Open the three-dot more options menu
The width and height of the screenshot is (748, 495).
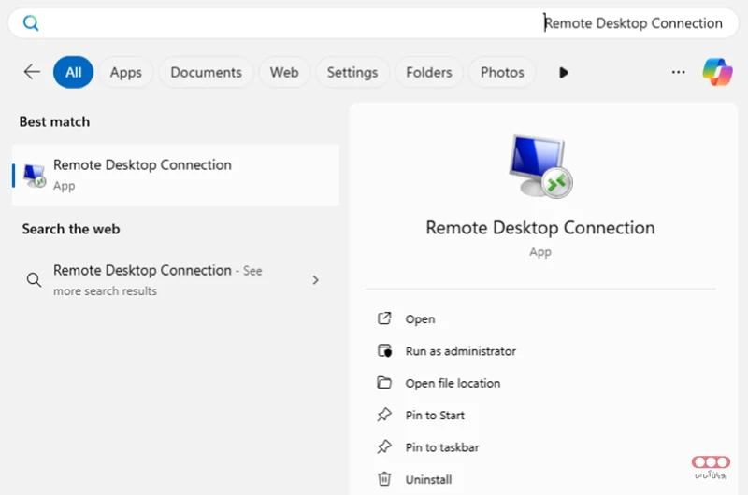(678, 72)
